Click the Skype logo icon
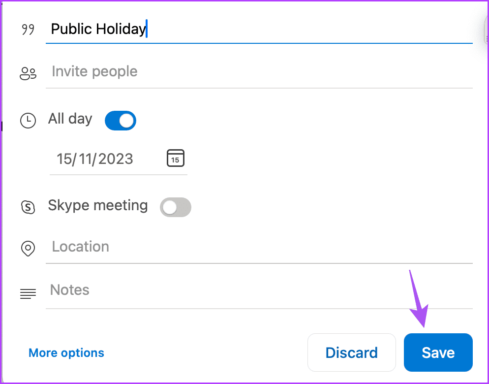 (x=28, y=207)
